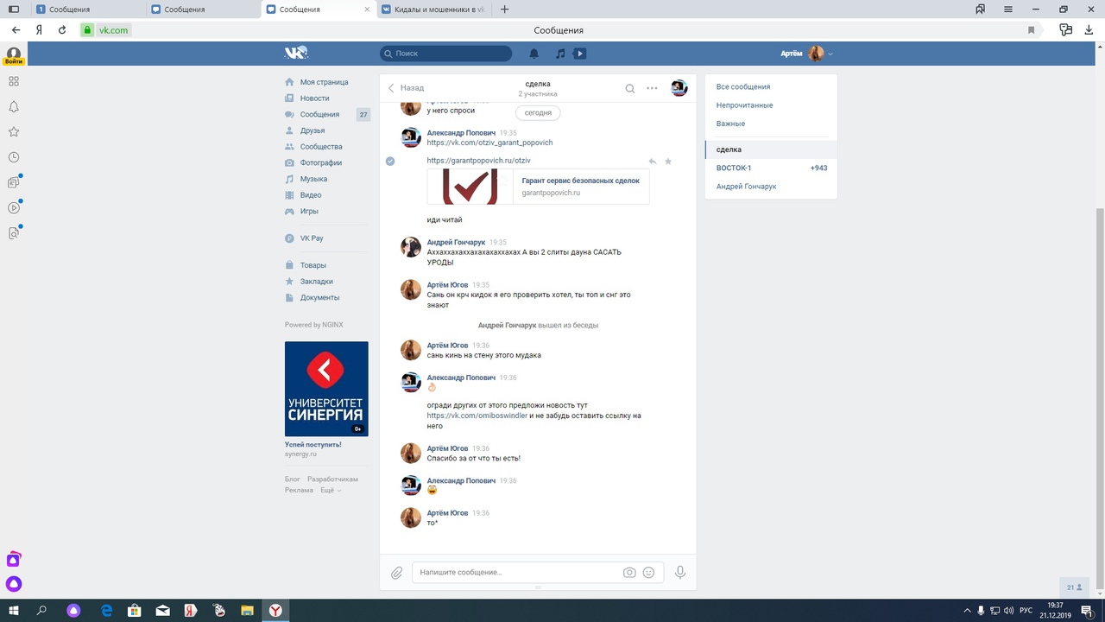1105x622 pixels.
Task: Click the notifications bell in VK header
Action: coord(534,54)
